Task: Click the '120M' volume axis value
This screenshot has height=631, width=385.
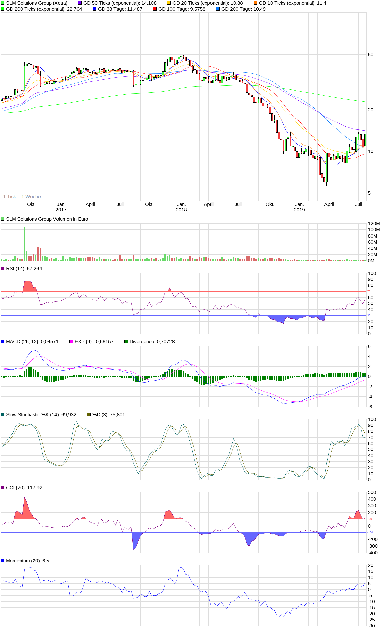Action: pos(374,224)
